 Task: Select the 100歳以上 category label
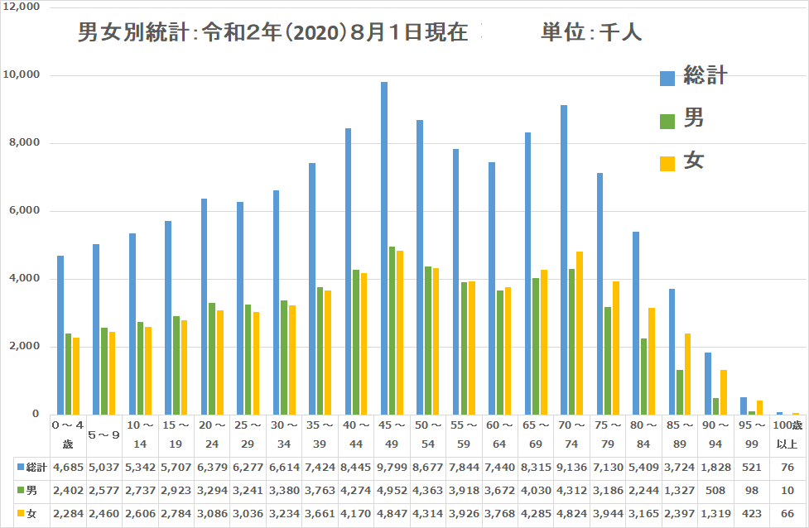pos(787,434)
